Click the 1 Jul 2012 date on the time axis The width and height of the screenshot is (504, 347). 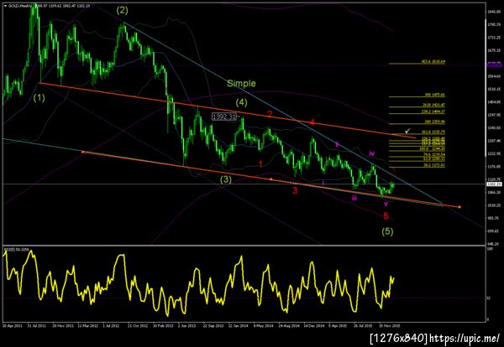coord(113,325)
